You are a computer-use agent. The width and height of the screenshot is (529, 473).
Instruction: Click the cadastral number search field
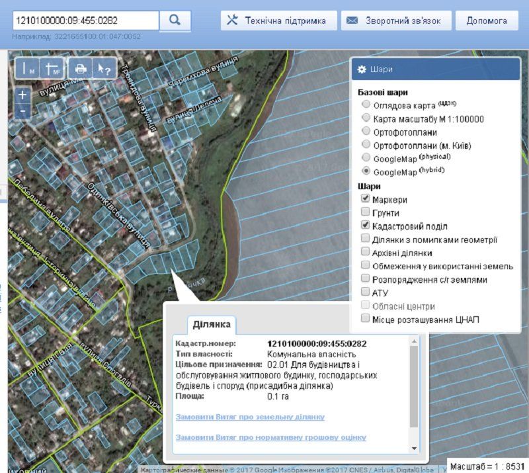tap(86, 20)
